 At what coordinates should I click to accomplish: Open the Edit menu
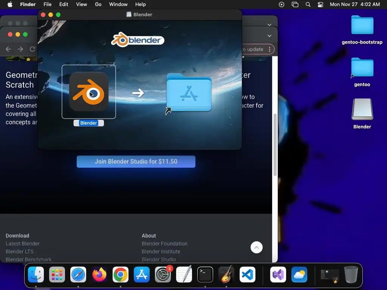[x=63, y=5]
